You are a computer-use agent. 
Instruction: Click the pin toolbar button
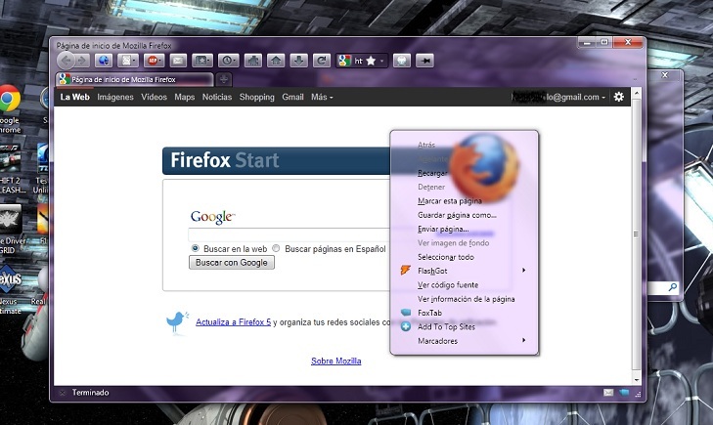click(x=424, y=61)
